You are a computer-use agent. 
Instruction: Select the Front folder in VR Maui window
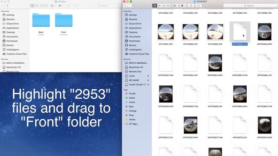[x=64, y=20]
